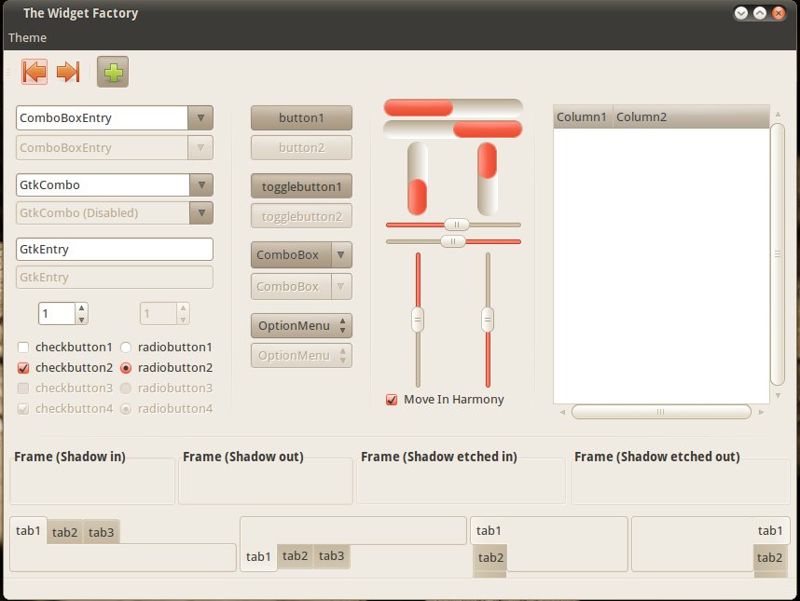Screen dimensions: 800x601
Task: Open the enabled OptionMenu
Action: pos(301,326)
